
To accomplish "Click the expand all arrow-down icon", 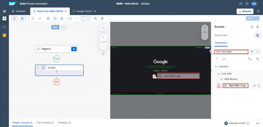I will [224, 59].
